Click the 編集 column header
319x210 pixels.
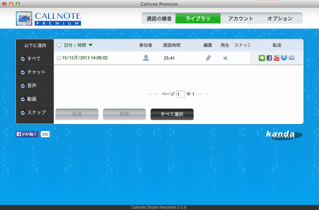pyautogui.click(x=208, y=45)
